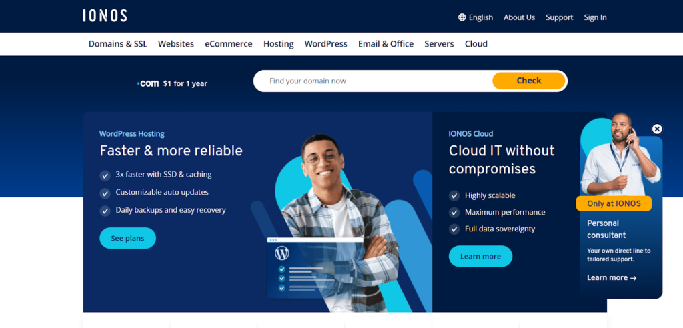Screen dimensions: 683x328
Task: Close the personal consultant popup
Action: point(657,129)
